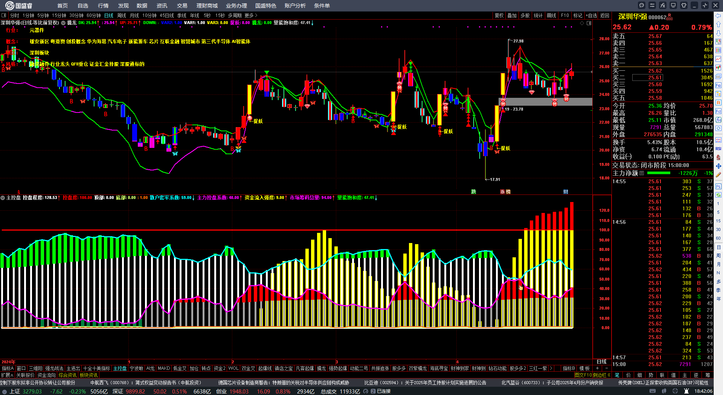The image size is (723, 395).
Task: Open the 指标B indicator group dropdown
Action: coord(569,368)
